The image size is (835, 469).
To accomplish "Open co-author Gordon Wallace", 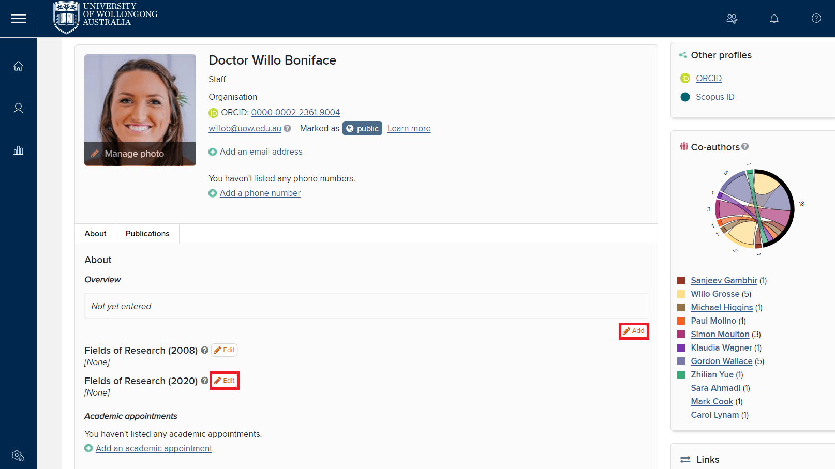I will (722, 361).
